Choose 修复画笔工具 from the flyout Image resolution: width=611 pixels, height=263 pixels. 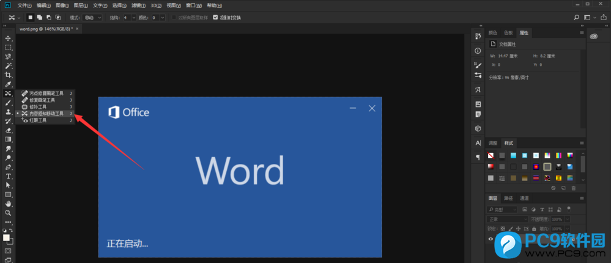pos(45,100)
